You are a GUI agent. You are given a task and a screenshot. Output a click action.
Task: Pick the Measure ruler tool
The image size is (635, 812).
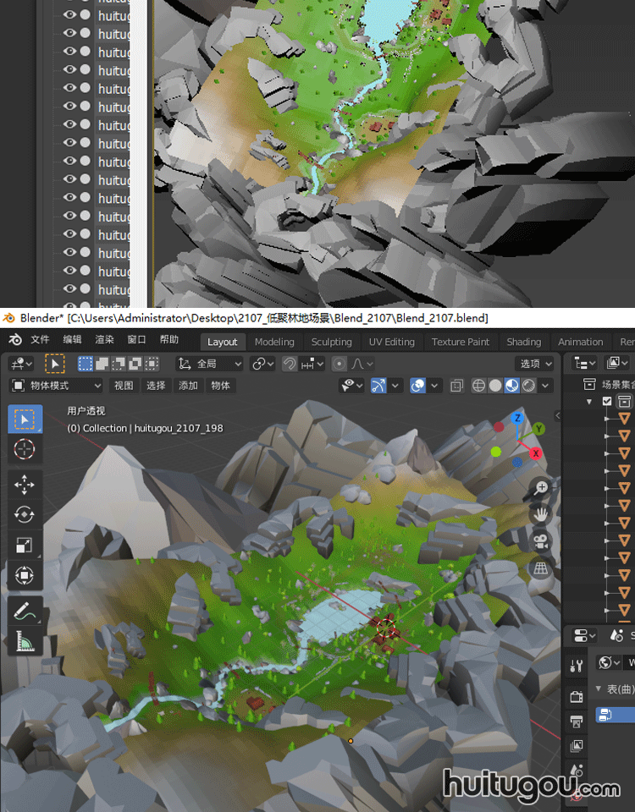25,642
